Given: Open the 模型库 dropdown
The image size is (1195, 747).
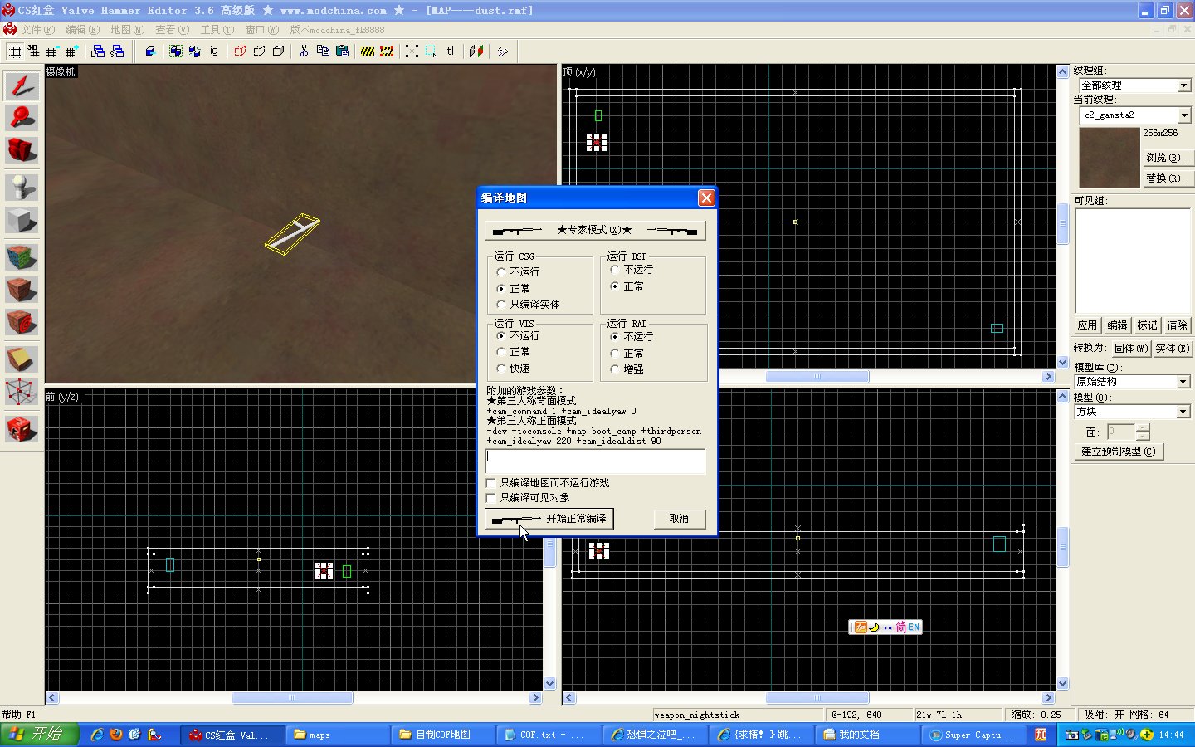Looking at the screenshot, I should 1183,382.
